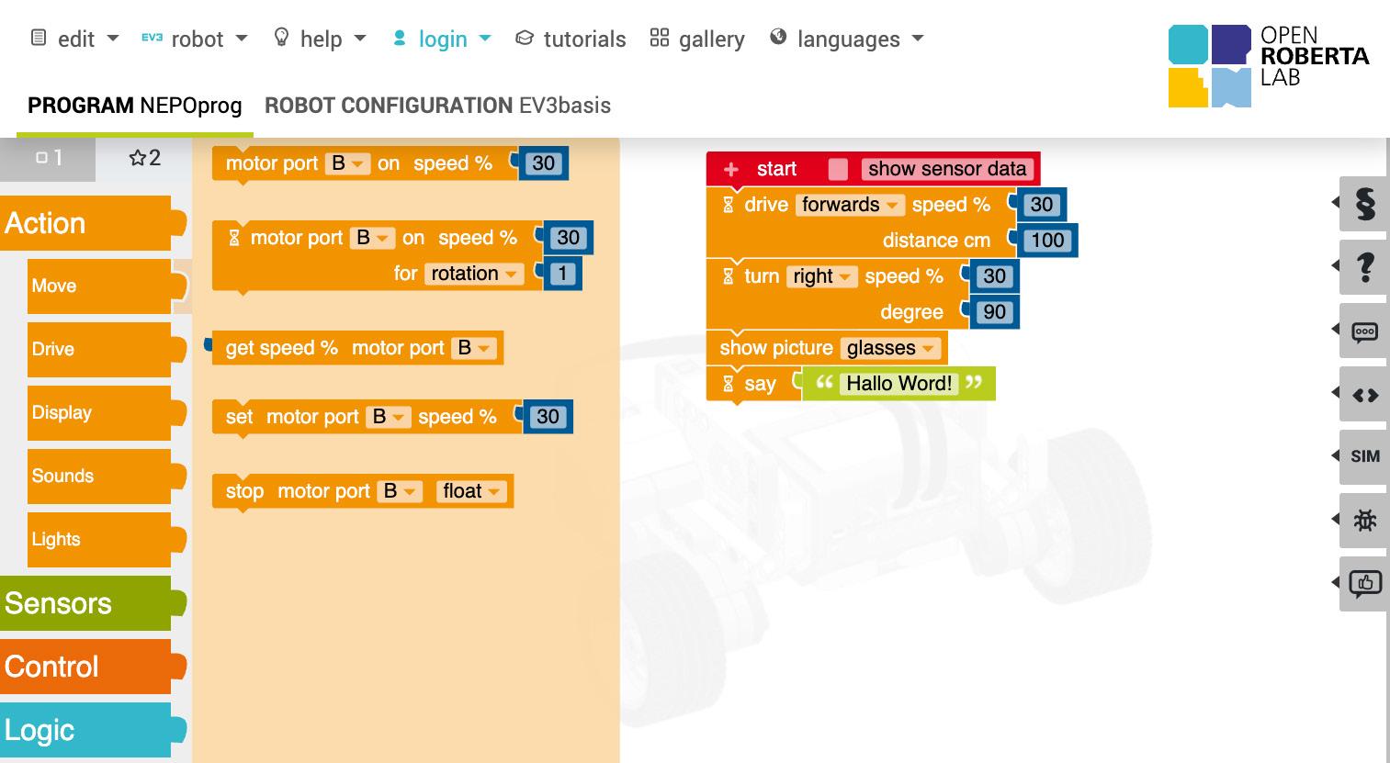Image resolution: width=1390 pixels, height=763 pixels.
Task: Open the rotation dropdown
Action: point(473,274)
